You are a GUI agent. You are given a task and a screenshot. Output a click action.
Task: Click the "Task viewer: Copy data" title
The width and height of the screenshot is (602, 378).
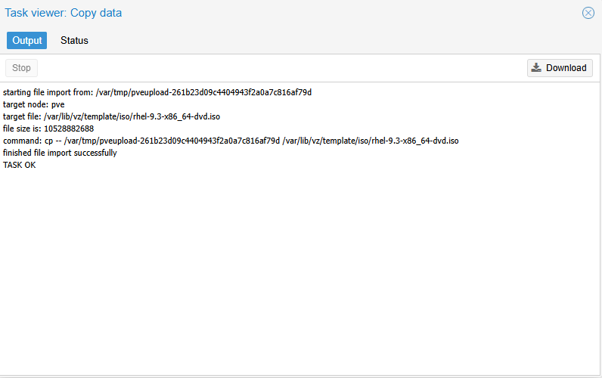64,13
